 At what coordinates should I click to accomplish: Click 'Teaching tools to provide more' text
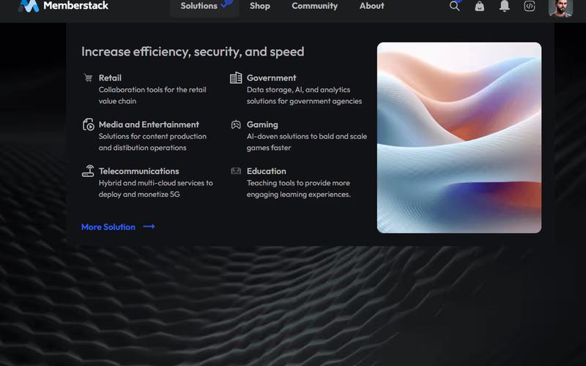click(298, 183)
